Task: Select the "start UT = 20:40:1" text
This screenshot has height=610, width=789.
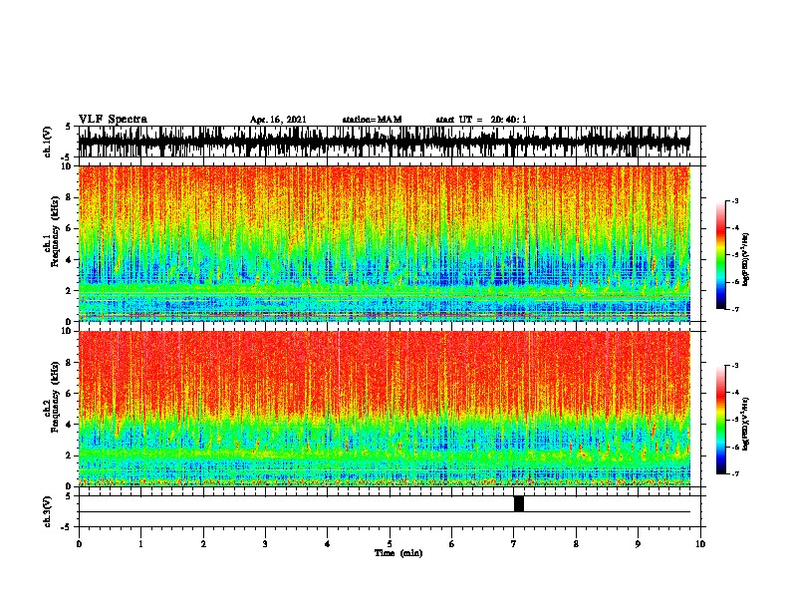Action: pyautogui.click(x=481, y=120)
